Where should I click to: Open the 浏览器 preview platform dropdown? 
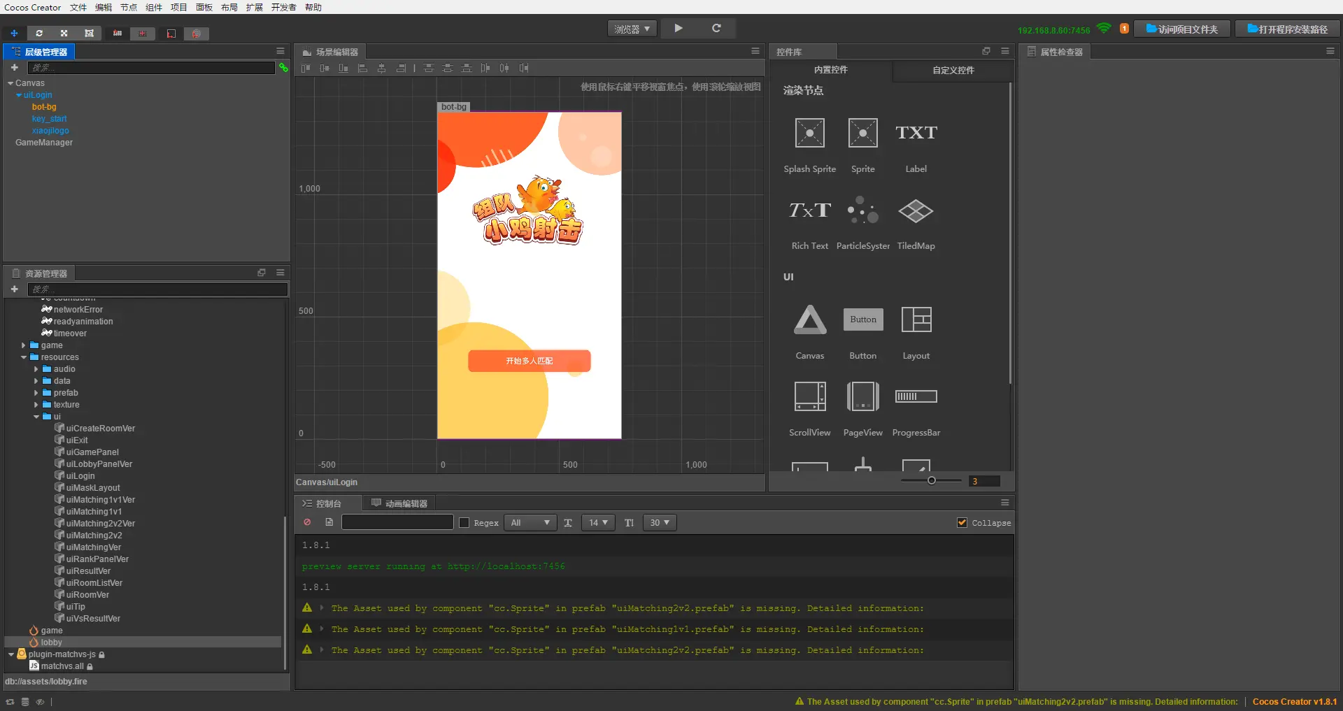[632, 29]
